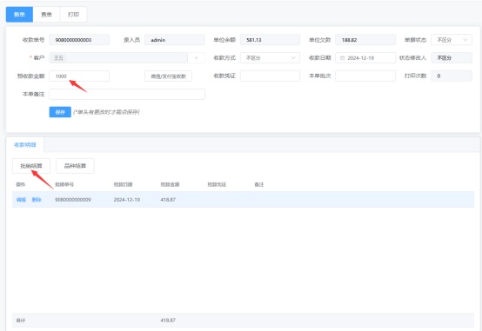Click the 预收款金额 input containing 1000
The height and width of the screenshot is (331, 482).
tap(79, 76)
